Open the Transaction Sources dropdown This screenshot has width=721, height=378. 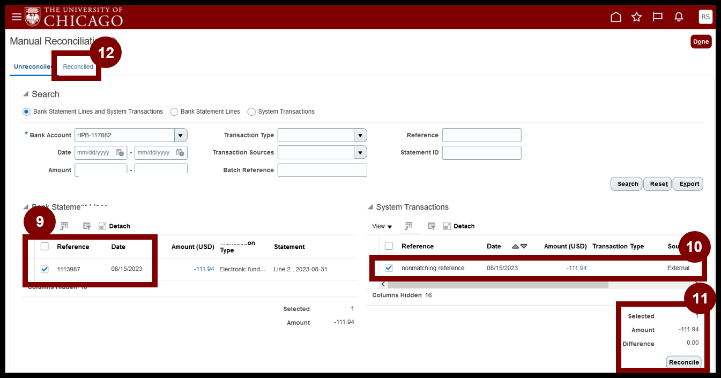[360, 152]
